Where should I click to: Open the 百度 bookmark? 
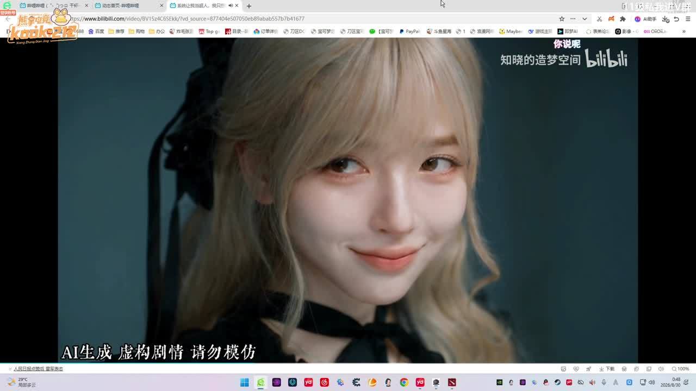96,31
